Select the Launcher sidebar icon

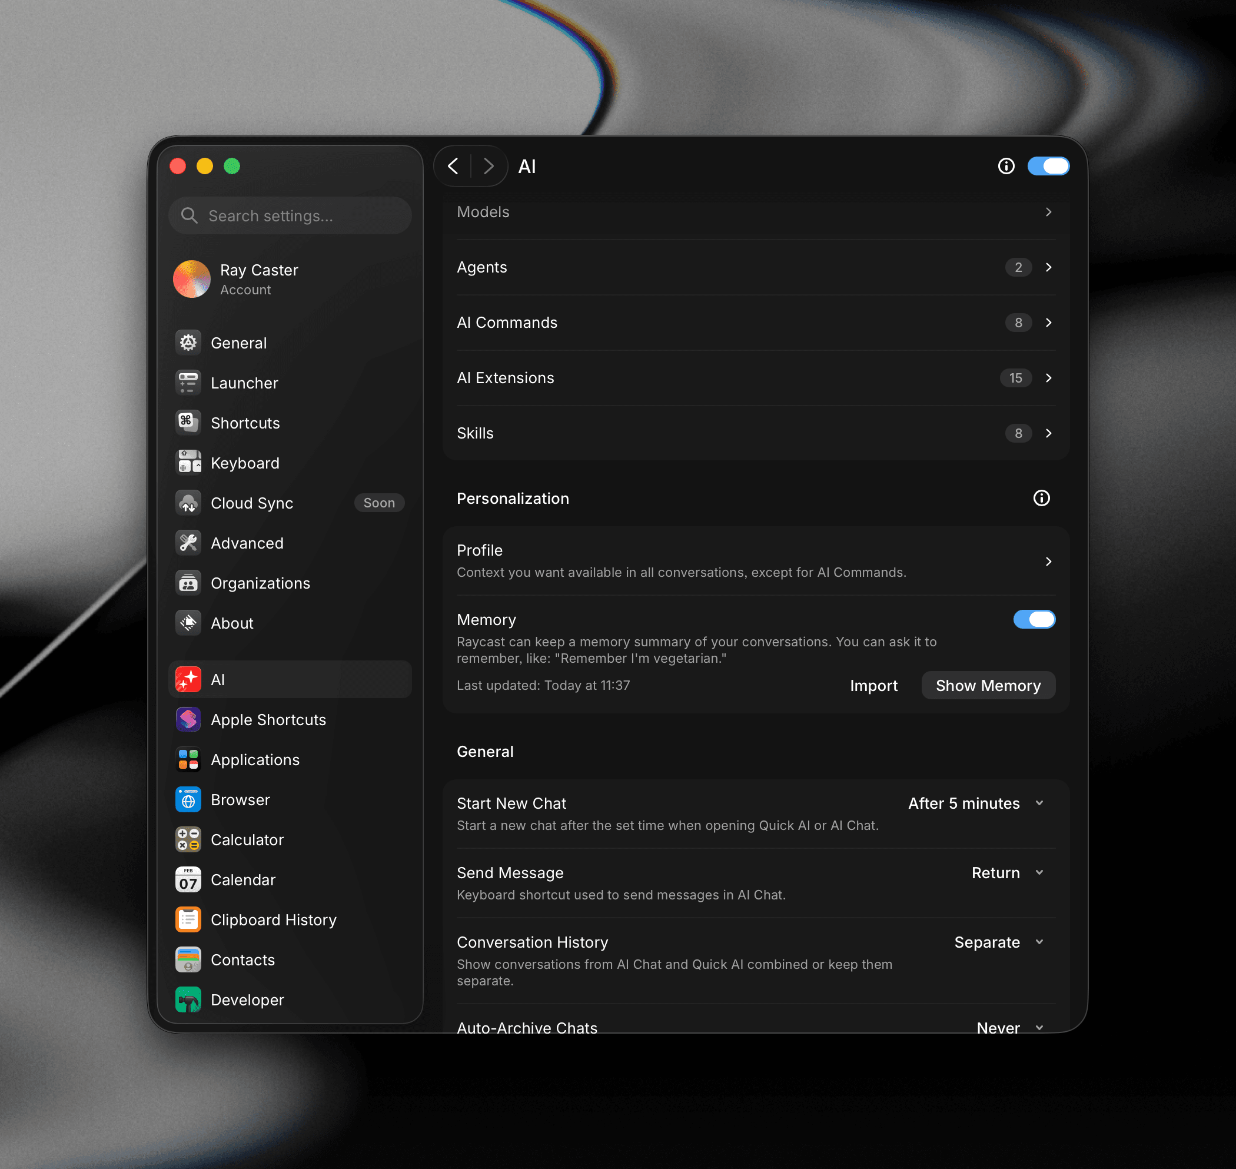pyautogui.click(x=188, y=383)
